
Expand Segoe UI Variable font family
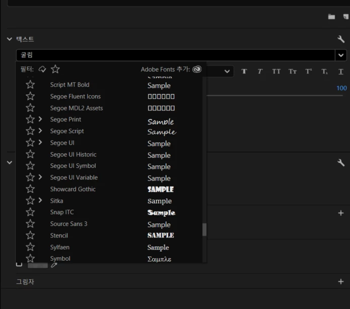(40, 177)
